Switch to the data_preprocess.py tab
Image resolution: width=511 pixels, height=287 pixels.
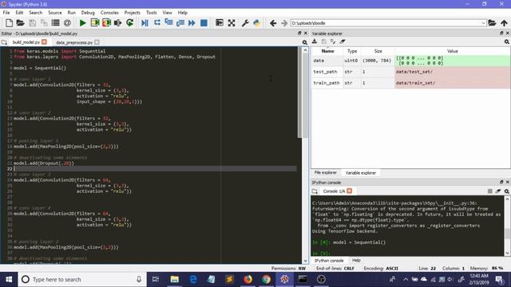click(74, 42)
